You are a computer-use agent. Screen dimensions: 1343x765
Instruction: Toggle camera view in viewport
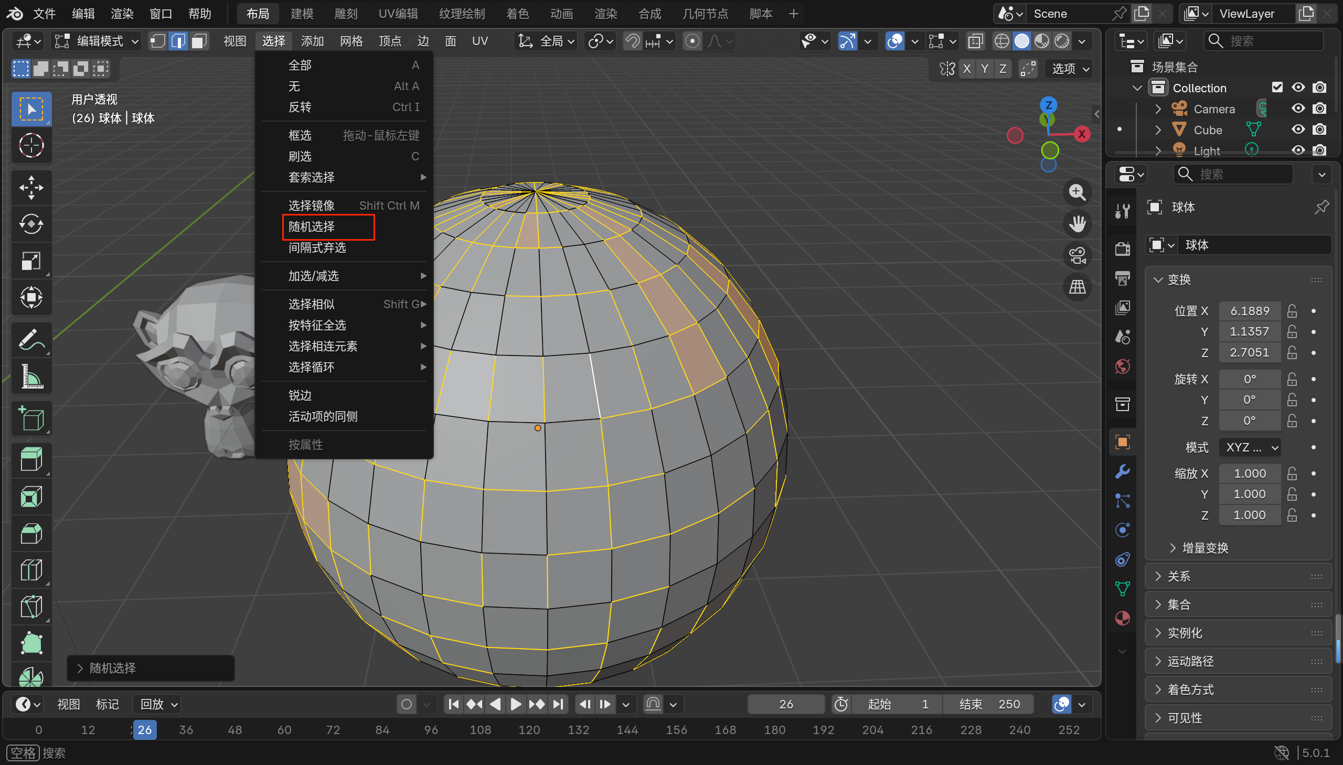1077,256
